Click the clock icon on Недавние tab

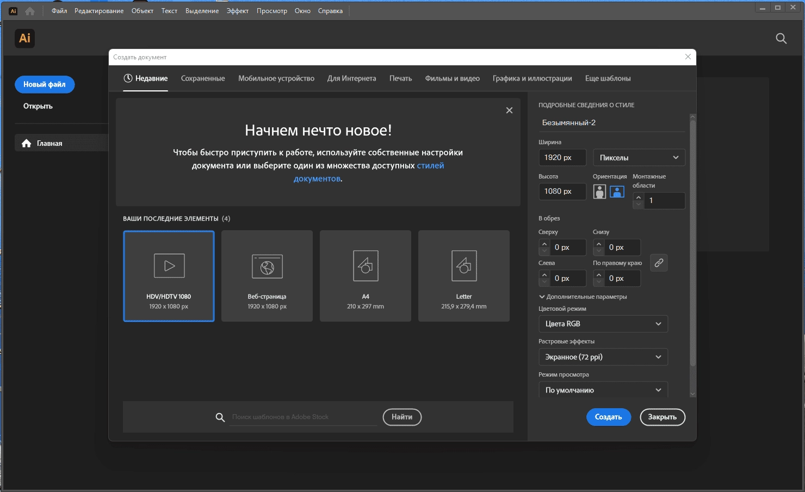point(128,78)
